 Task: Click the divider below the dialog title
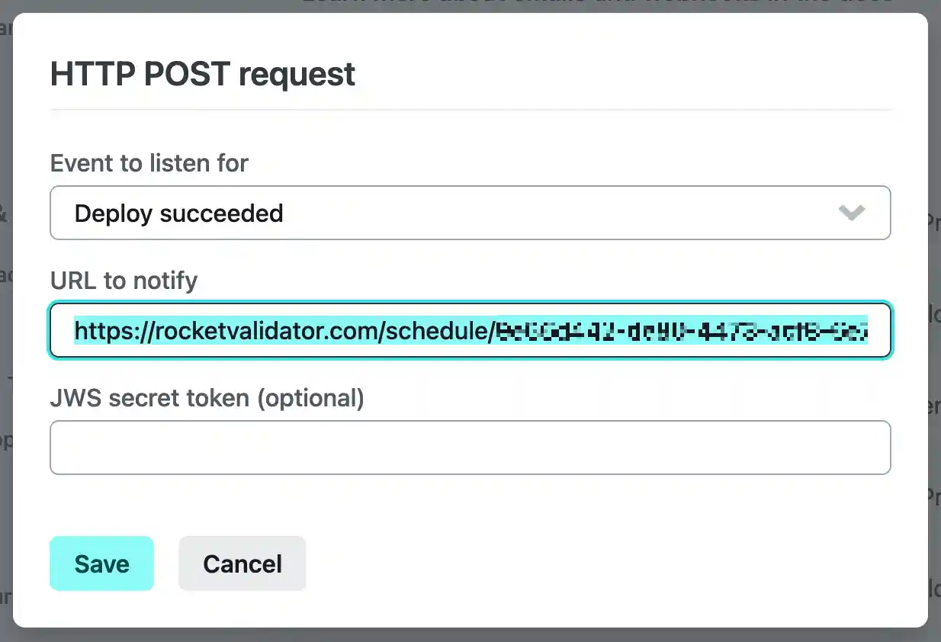[x=470, y=111]
